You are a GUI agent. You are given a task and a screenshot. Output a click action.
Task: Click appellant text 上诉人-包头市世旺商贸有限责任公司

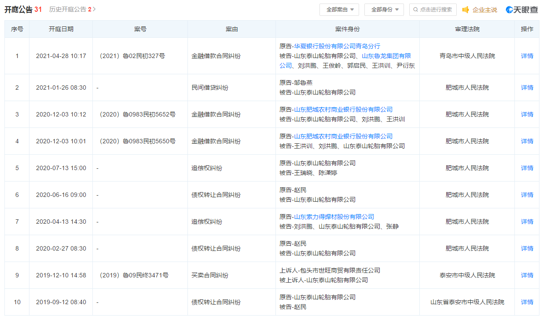click(x=330, y=270)
